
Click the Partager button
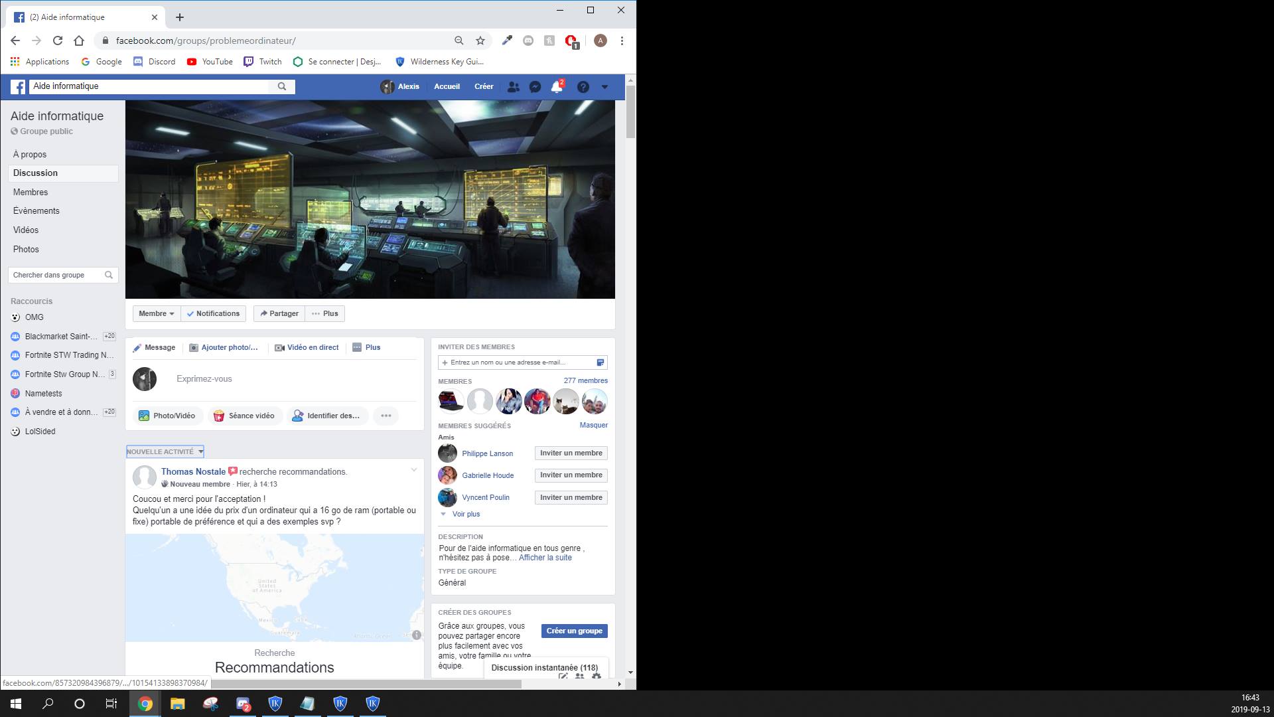[279, 313]
